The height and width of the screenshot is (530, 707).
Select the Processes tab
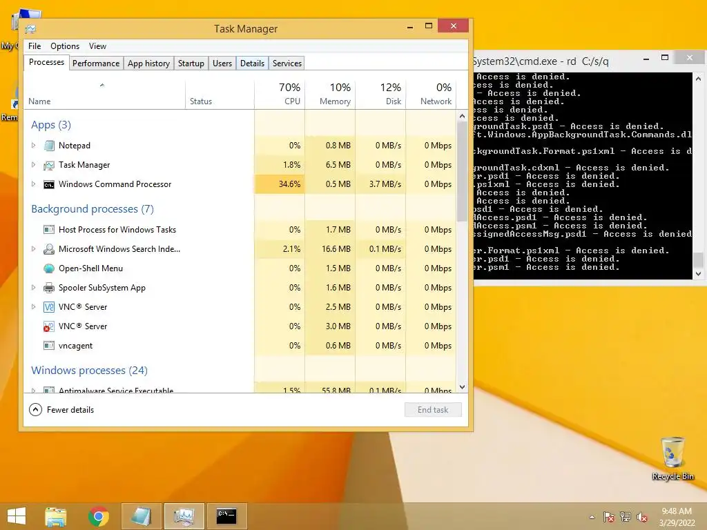pyautogui.click(x=46, y=62)
